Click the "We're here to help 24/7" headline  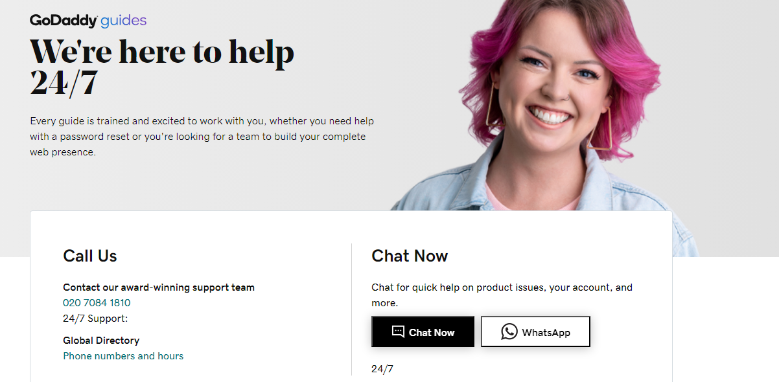click(162, 67)
